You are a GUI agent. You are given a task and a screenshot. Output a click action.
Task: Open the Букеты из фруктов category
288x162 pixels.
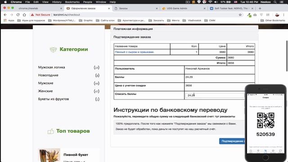pos(54,99)
